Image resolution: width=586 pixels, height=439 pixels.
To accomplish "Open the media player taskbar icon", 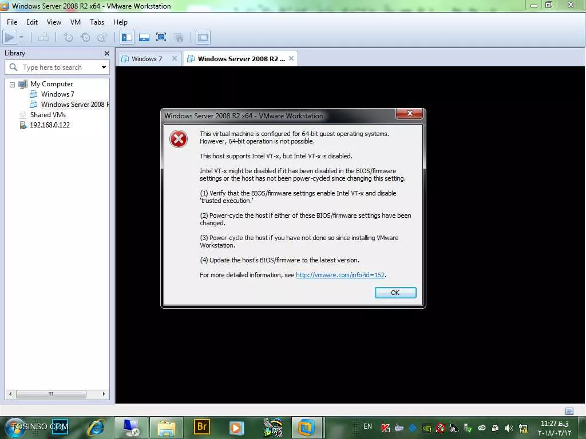I will point(236,428).
